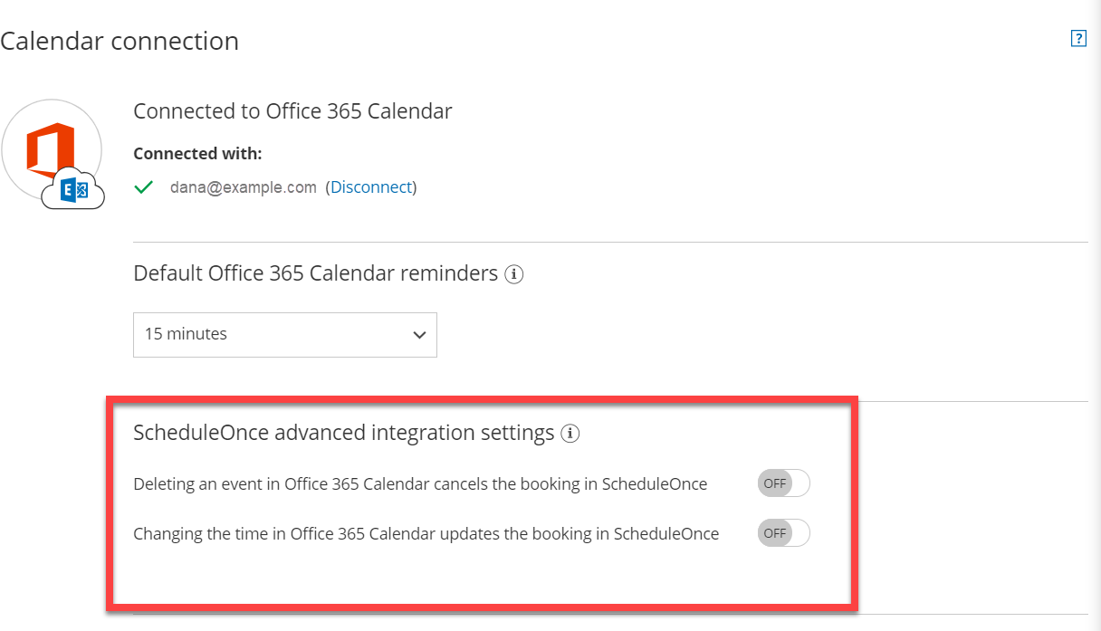Click the chevron arrow of reminders dropdown
Image resolution: width=1101 pixels, height=631 pixels.
point(419,335)
